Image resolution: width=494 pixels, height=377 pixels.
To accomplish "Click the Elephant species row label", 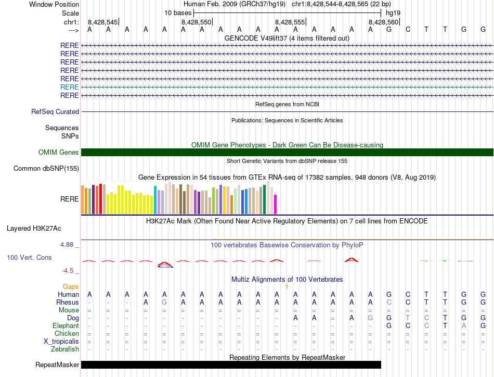I will pos(66,325).
